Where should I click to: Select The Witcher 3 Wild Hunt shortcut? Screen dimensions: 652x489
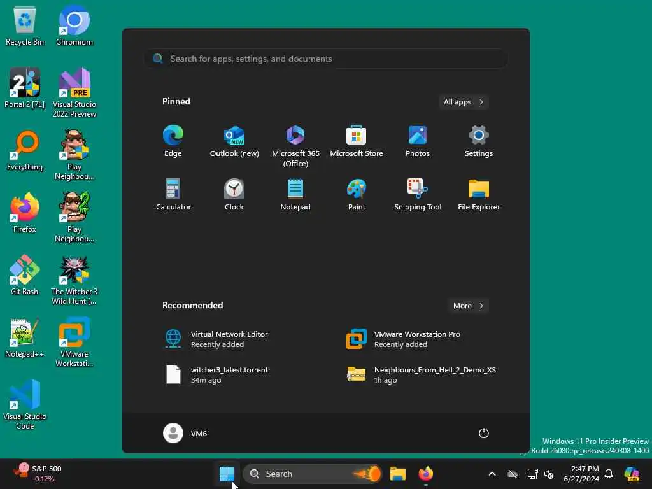point(74,280)
